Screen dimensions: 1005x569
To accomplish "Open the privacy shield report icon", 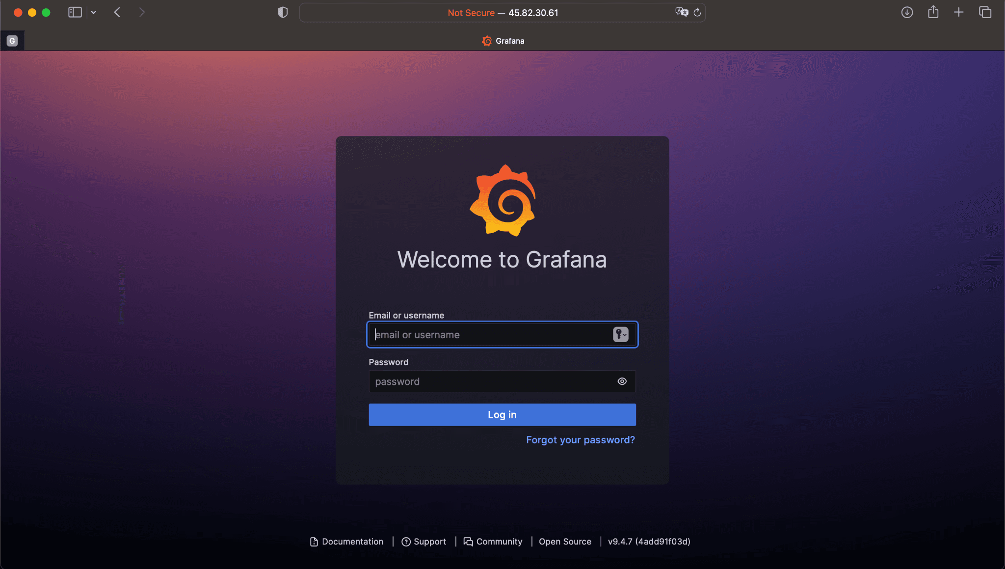I will pyautogui.click(x=283, y=12).
